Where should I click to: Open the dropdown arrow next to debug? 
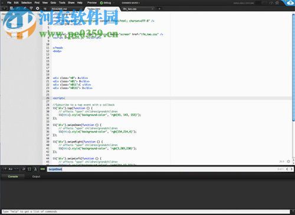coord(113,3)
